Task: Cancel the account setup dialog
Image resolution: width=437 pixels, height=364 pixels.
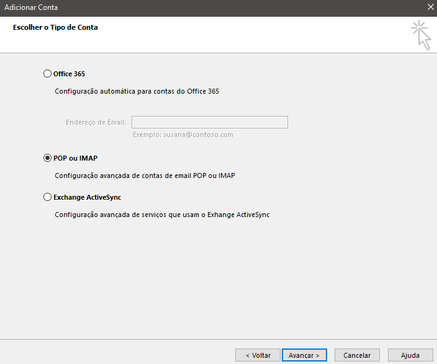Action: (x=357, y=355)
